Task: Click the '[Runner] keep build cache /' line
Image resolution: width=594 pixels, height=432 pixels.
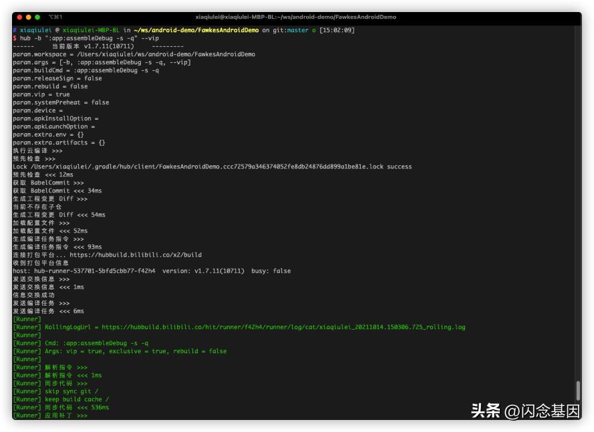Action: (x=61, y=399)
